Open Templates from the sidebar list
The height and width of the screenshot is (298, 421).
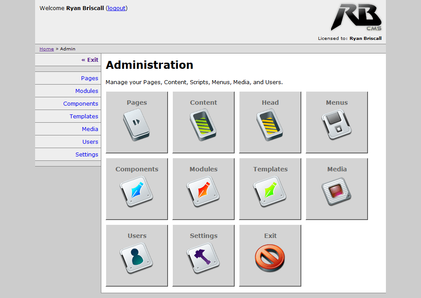[x=84, y=116]
